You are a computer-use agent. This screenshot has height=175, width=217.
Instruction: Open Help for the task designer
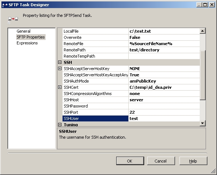pos(193,161)
